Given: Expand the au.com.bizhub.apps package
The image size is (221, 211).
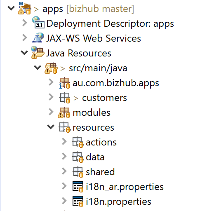Looking at the screenshot, I should click(x=51, y=82).
